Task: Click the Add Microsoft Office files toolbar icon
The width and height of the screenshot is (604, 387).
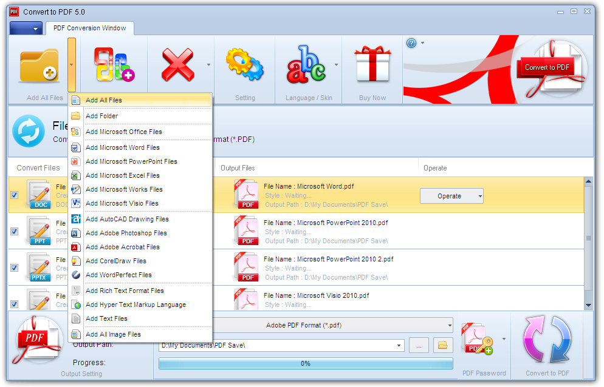Action: click(114, 66)
